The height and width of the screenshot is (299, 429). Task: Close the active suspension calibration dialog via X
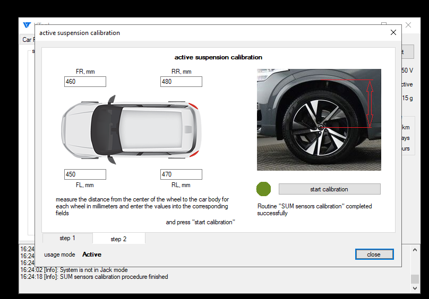coord(393,32)
